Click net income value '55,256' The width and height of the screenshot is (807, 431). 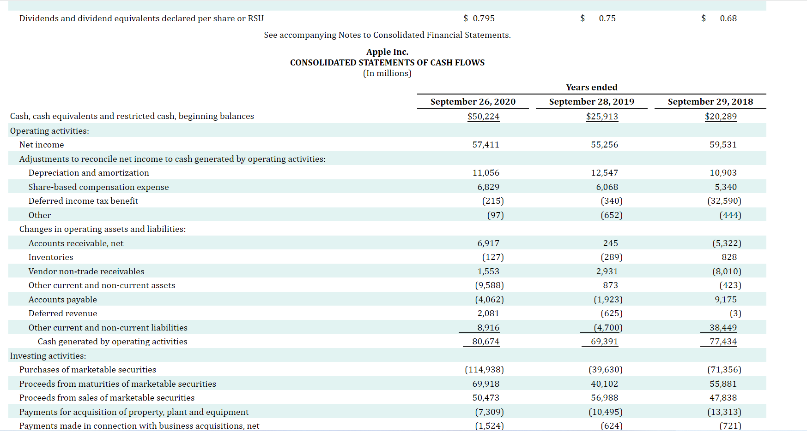[x=604, y=145]
